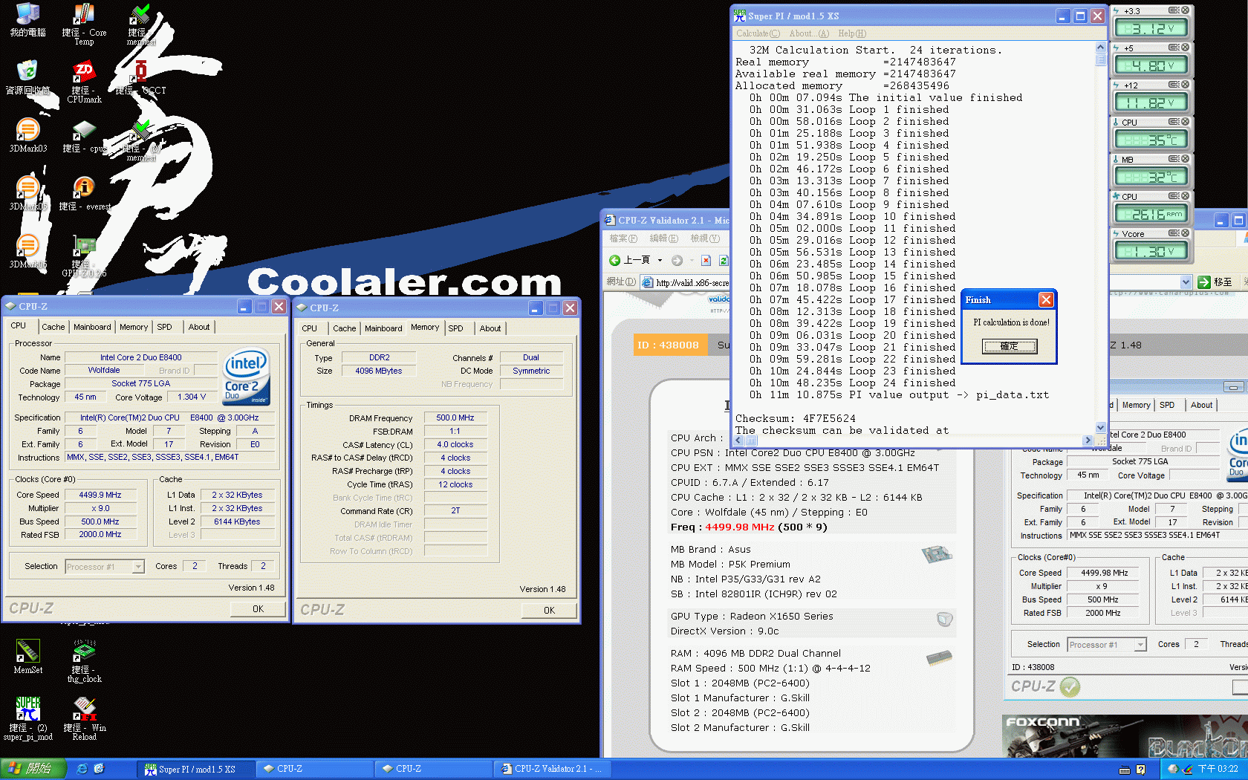Click the browser Stop page icon
This screenshot has width=1248, height=780.
706,260
